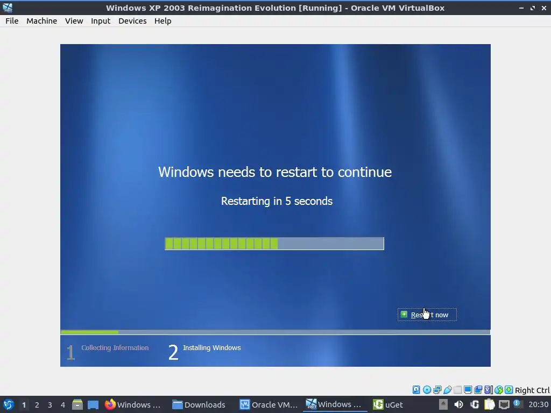Switch to workspace 2

point(37,405)
